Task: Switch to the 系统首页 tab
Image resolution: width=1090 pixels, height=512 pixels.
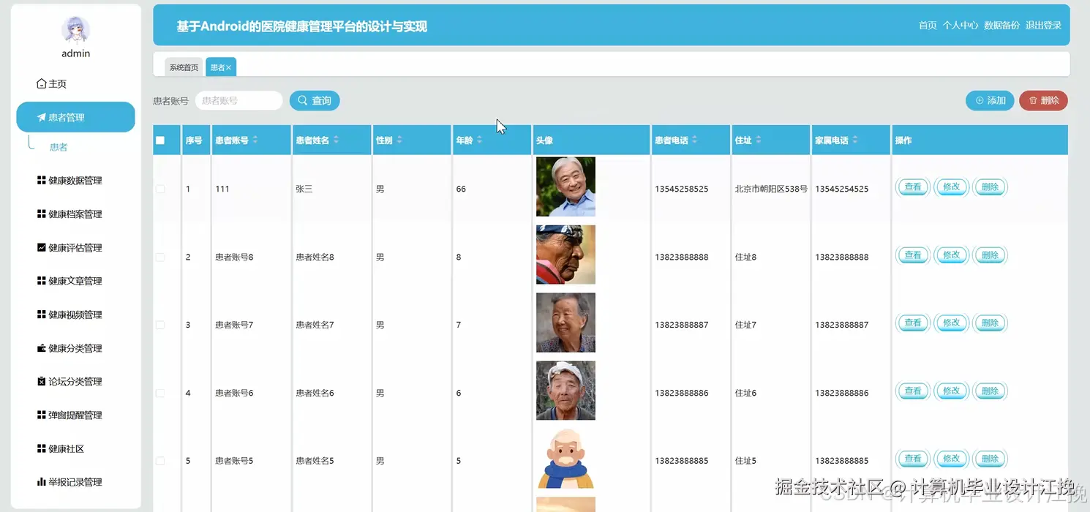Action: pyautogui.click(x=183, y=67)
